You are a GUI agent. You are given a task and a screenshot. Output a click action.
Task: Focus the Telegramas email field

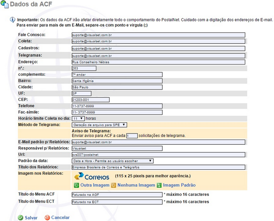[158, 56]
